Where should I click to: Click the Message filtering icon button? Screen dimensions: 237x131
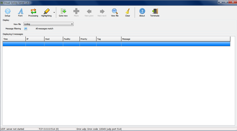click(x=26, y=29)
